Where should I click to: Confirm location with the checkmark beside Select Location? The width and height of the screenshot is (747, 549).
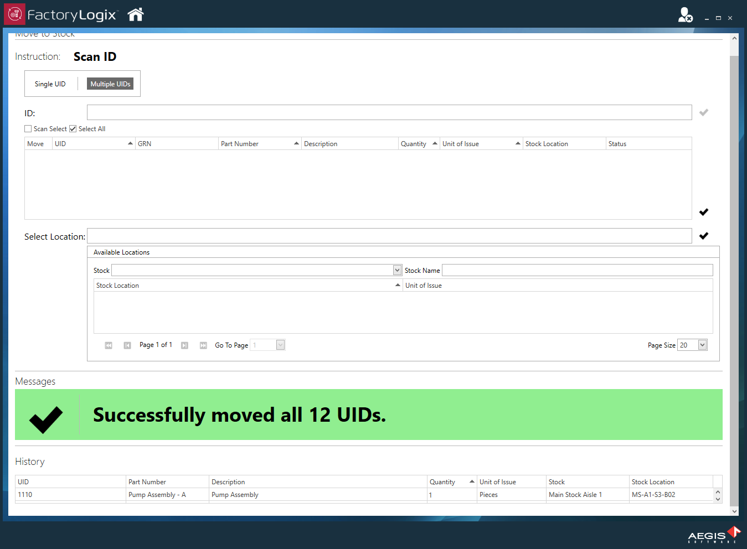pyautogui.click(x=704, y=235)
